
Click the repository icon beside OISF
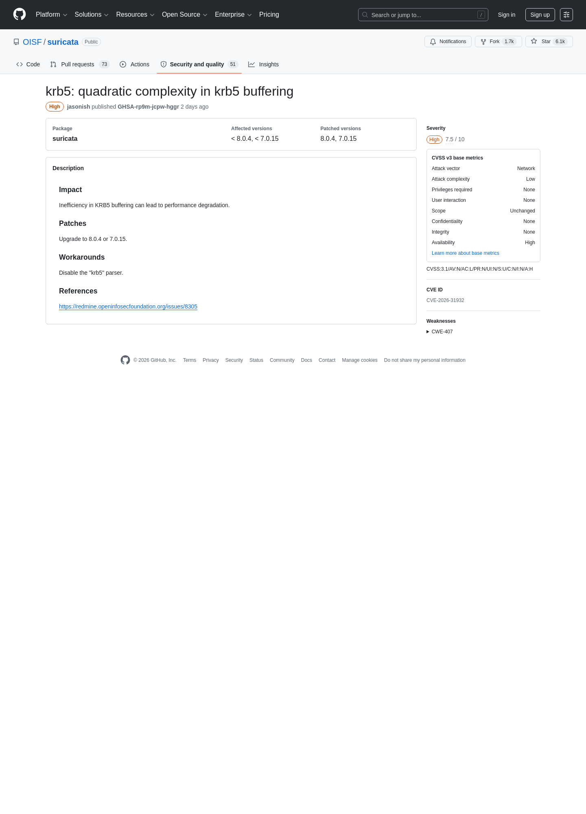point(16,42)
